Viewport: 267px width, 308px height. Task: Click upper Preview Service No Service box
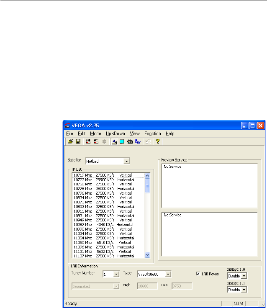click(210, 186)
